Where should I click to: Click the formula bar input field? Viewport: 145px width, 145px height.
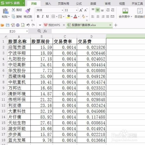tap(98, 31)
